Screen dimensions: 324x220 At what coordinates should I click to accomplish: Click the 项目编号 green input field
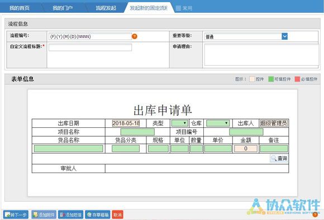coord(246,132)
